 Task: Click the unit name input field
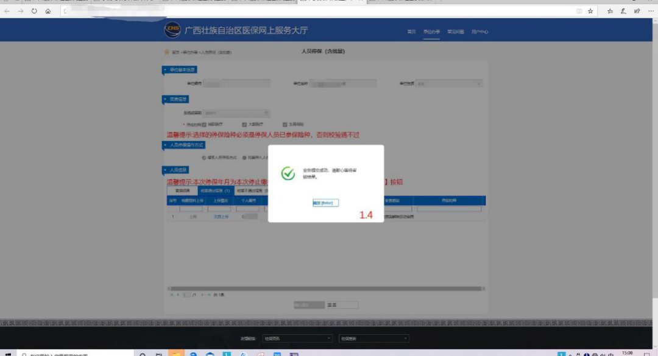342,84
